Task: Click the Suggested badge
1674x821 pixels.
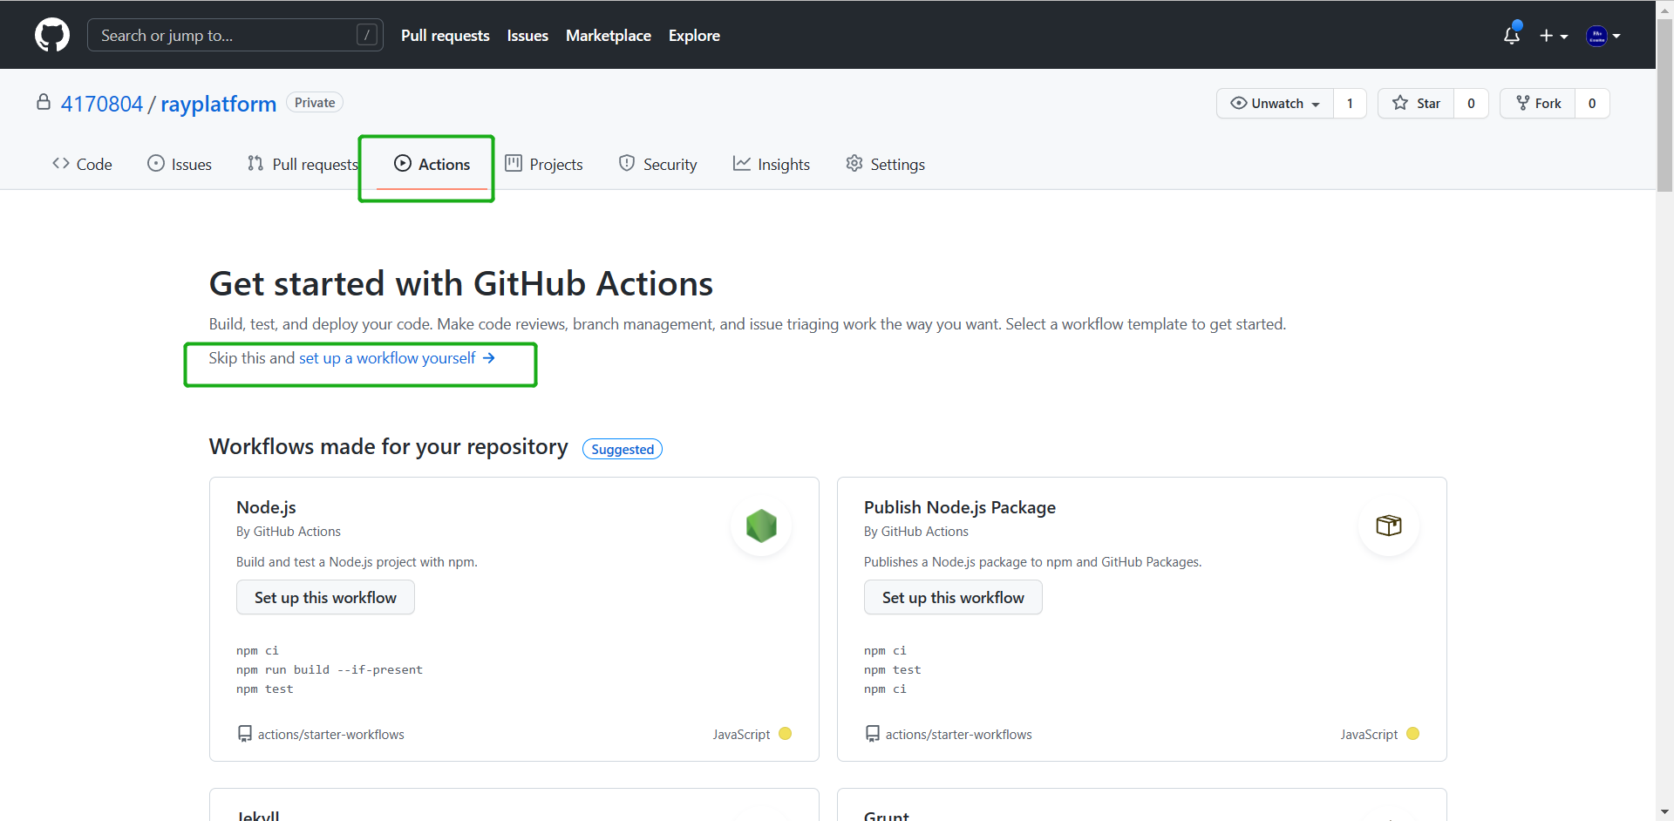Action: [623, 449]
